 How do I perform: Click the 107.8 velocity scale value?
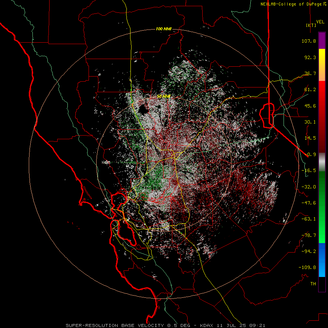coord(309,41)
